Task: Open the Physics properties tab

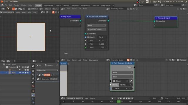Action: (33, 102)
